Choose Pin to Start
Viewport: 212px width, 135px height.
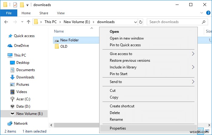tap(148, 74)
